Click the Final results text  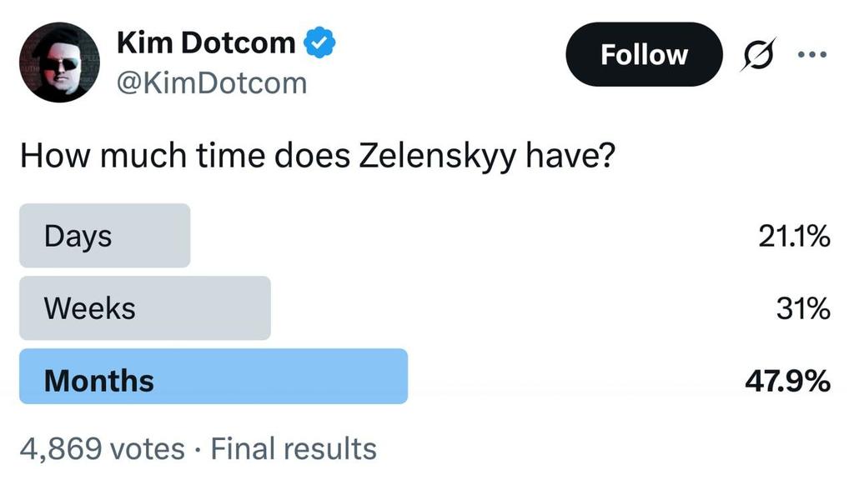[294, 449]
